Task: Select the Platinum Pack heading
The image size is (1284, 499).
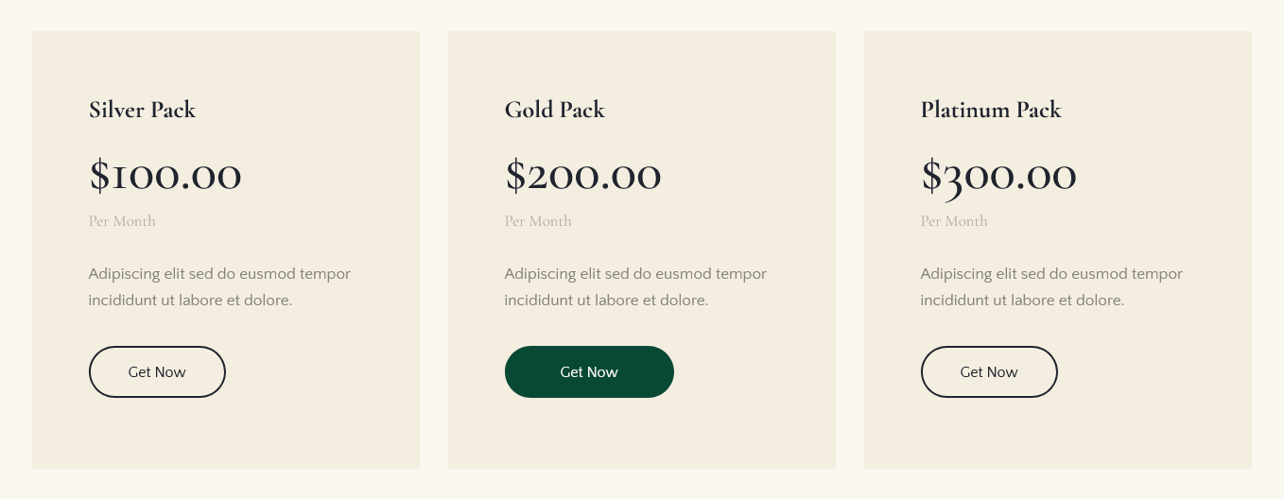Action: (991, 110)
